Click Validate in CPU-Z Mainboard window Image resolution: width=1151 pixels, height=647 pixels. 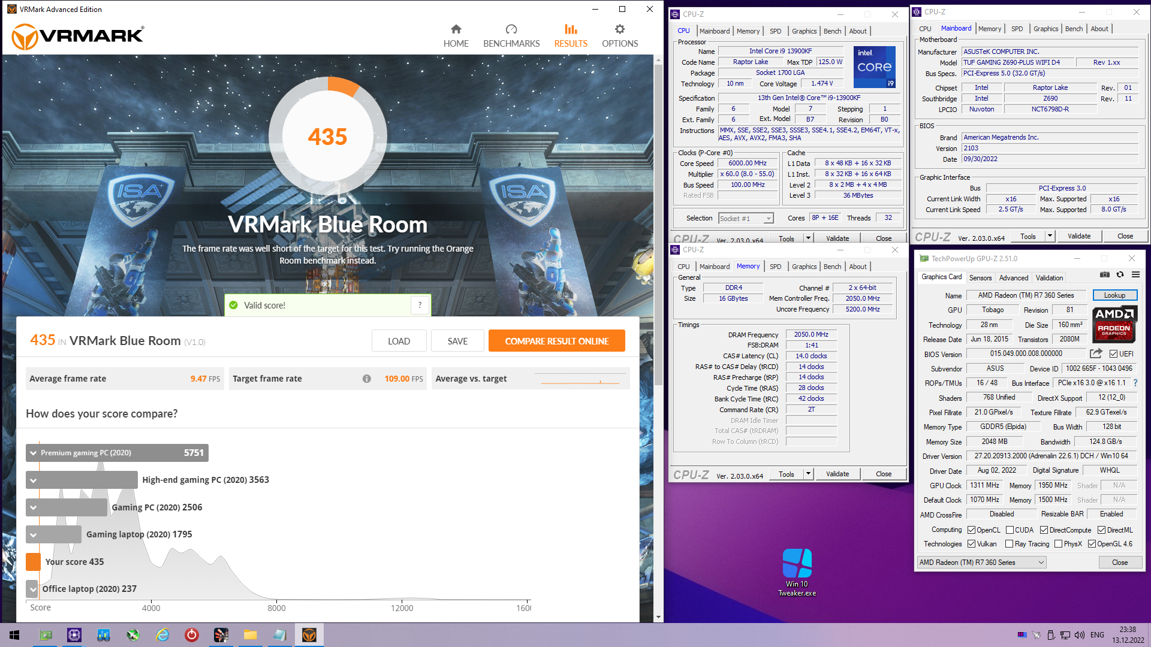(1078, 236)
